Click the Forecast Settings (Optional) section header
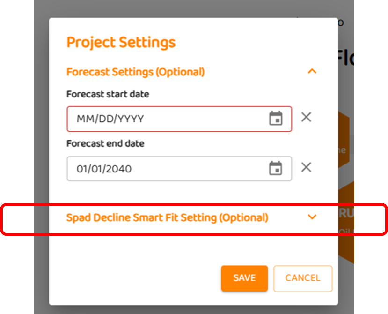This screenshot has height=314, width=388. 135,72
